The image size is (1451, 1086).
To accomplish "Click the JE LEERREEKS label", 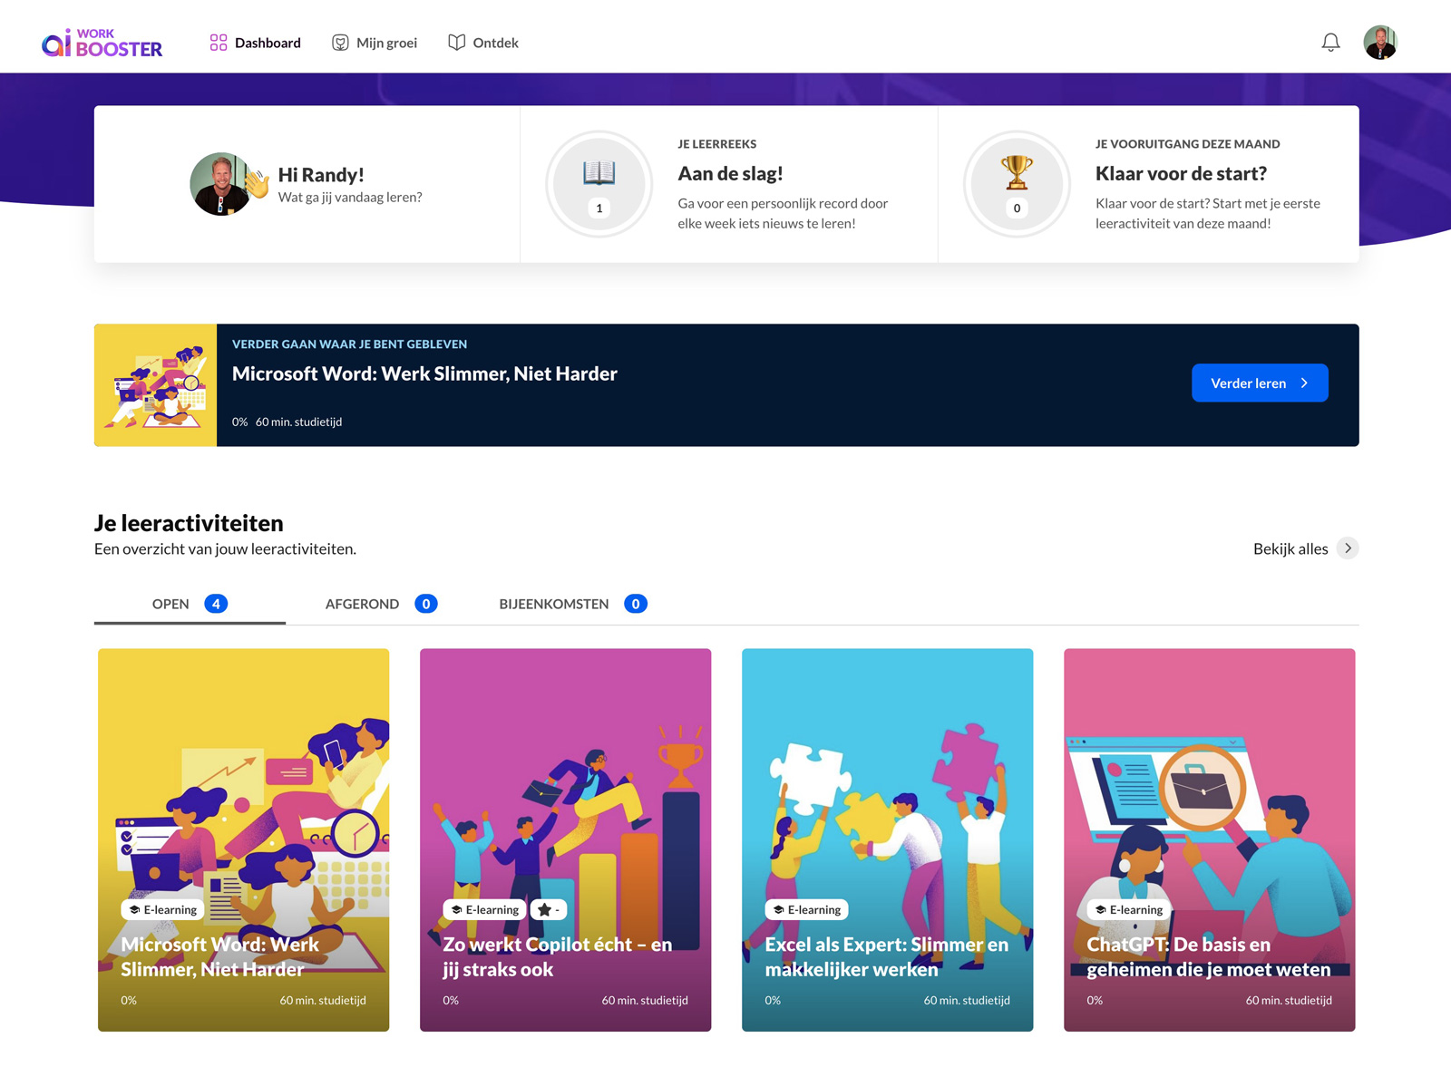I will point(717,144).
